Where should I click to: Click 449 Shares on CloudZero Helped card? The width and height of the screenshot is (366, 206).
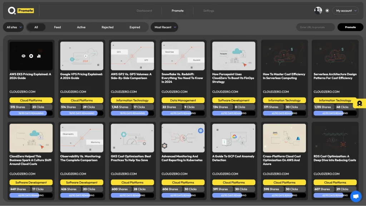[20, 189]
